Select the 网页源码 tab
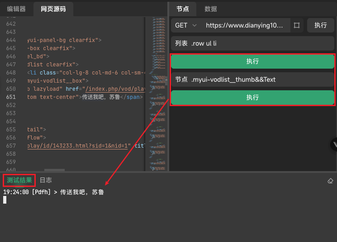Image resolution: width=337 pixels, height=242 pixels. pyautogui.click(x=53, y=9)
